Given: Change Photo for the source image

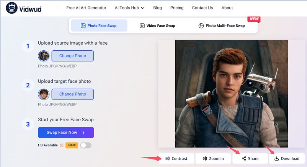Looking at the screenshot, I should (x=73, y=56).
